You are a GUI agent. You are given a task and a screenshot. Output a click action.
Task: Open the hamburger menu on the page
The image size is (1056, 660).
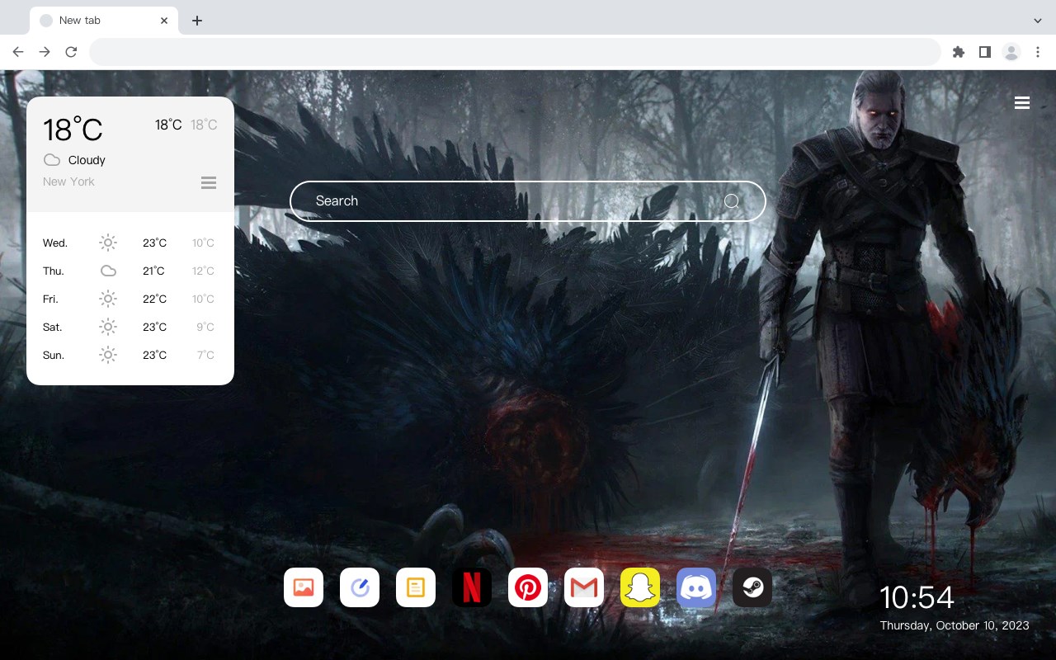pos(1022,102)
